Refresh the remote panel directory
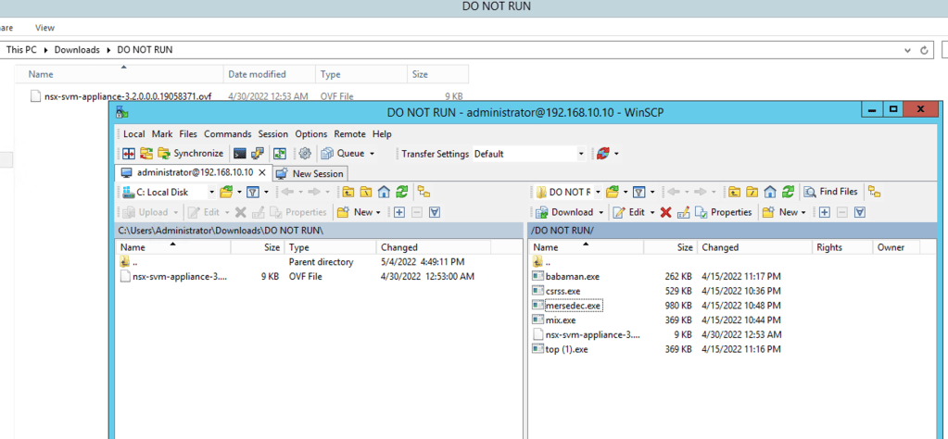The image size is (948, 439). [788, 192]
